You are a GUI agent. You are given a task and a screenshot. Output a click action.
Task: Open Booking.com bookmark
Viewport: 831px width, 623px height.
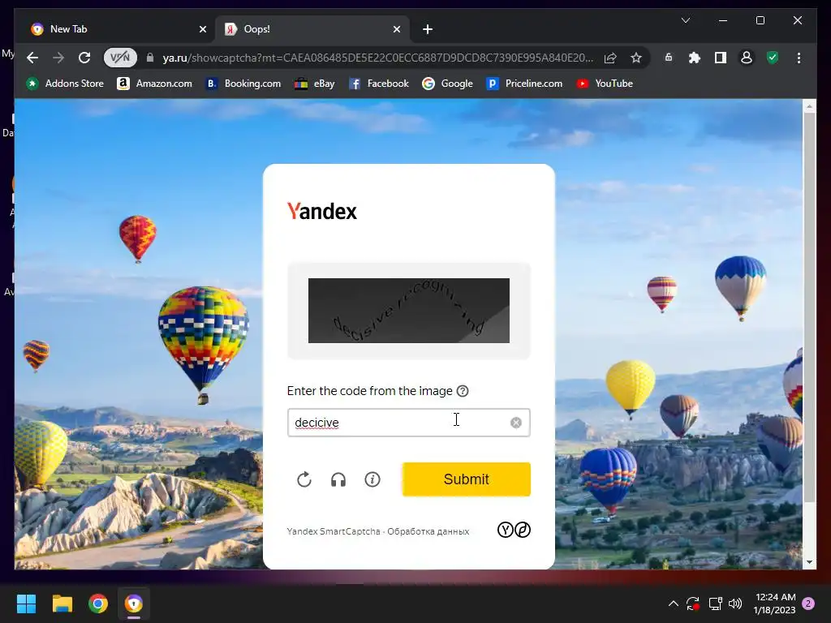point(243,84)
